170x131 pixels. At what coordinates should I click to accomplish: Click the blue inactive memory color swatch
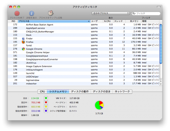click(46, 111)
